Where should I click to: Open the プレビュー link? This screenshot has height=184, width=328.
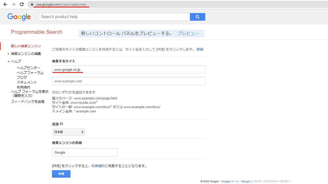pos(188,33)
